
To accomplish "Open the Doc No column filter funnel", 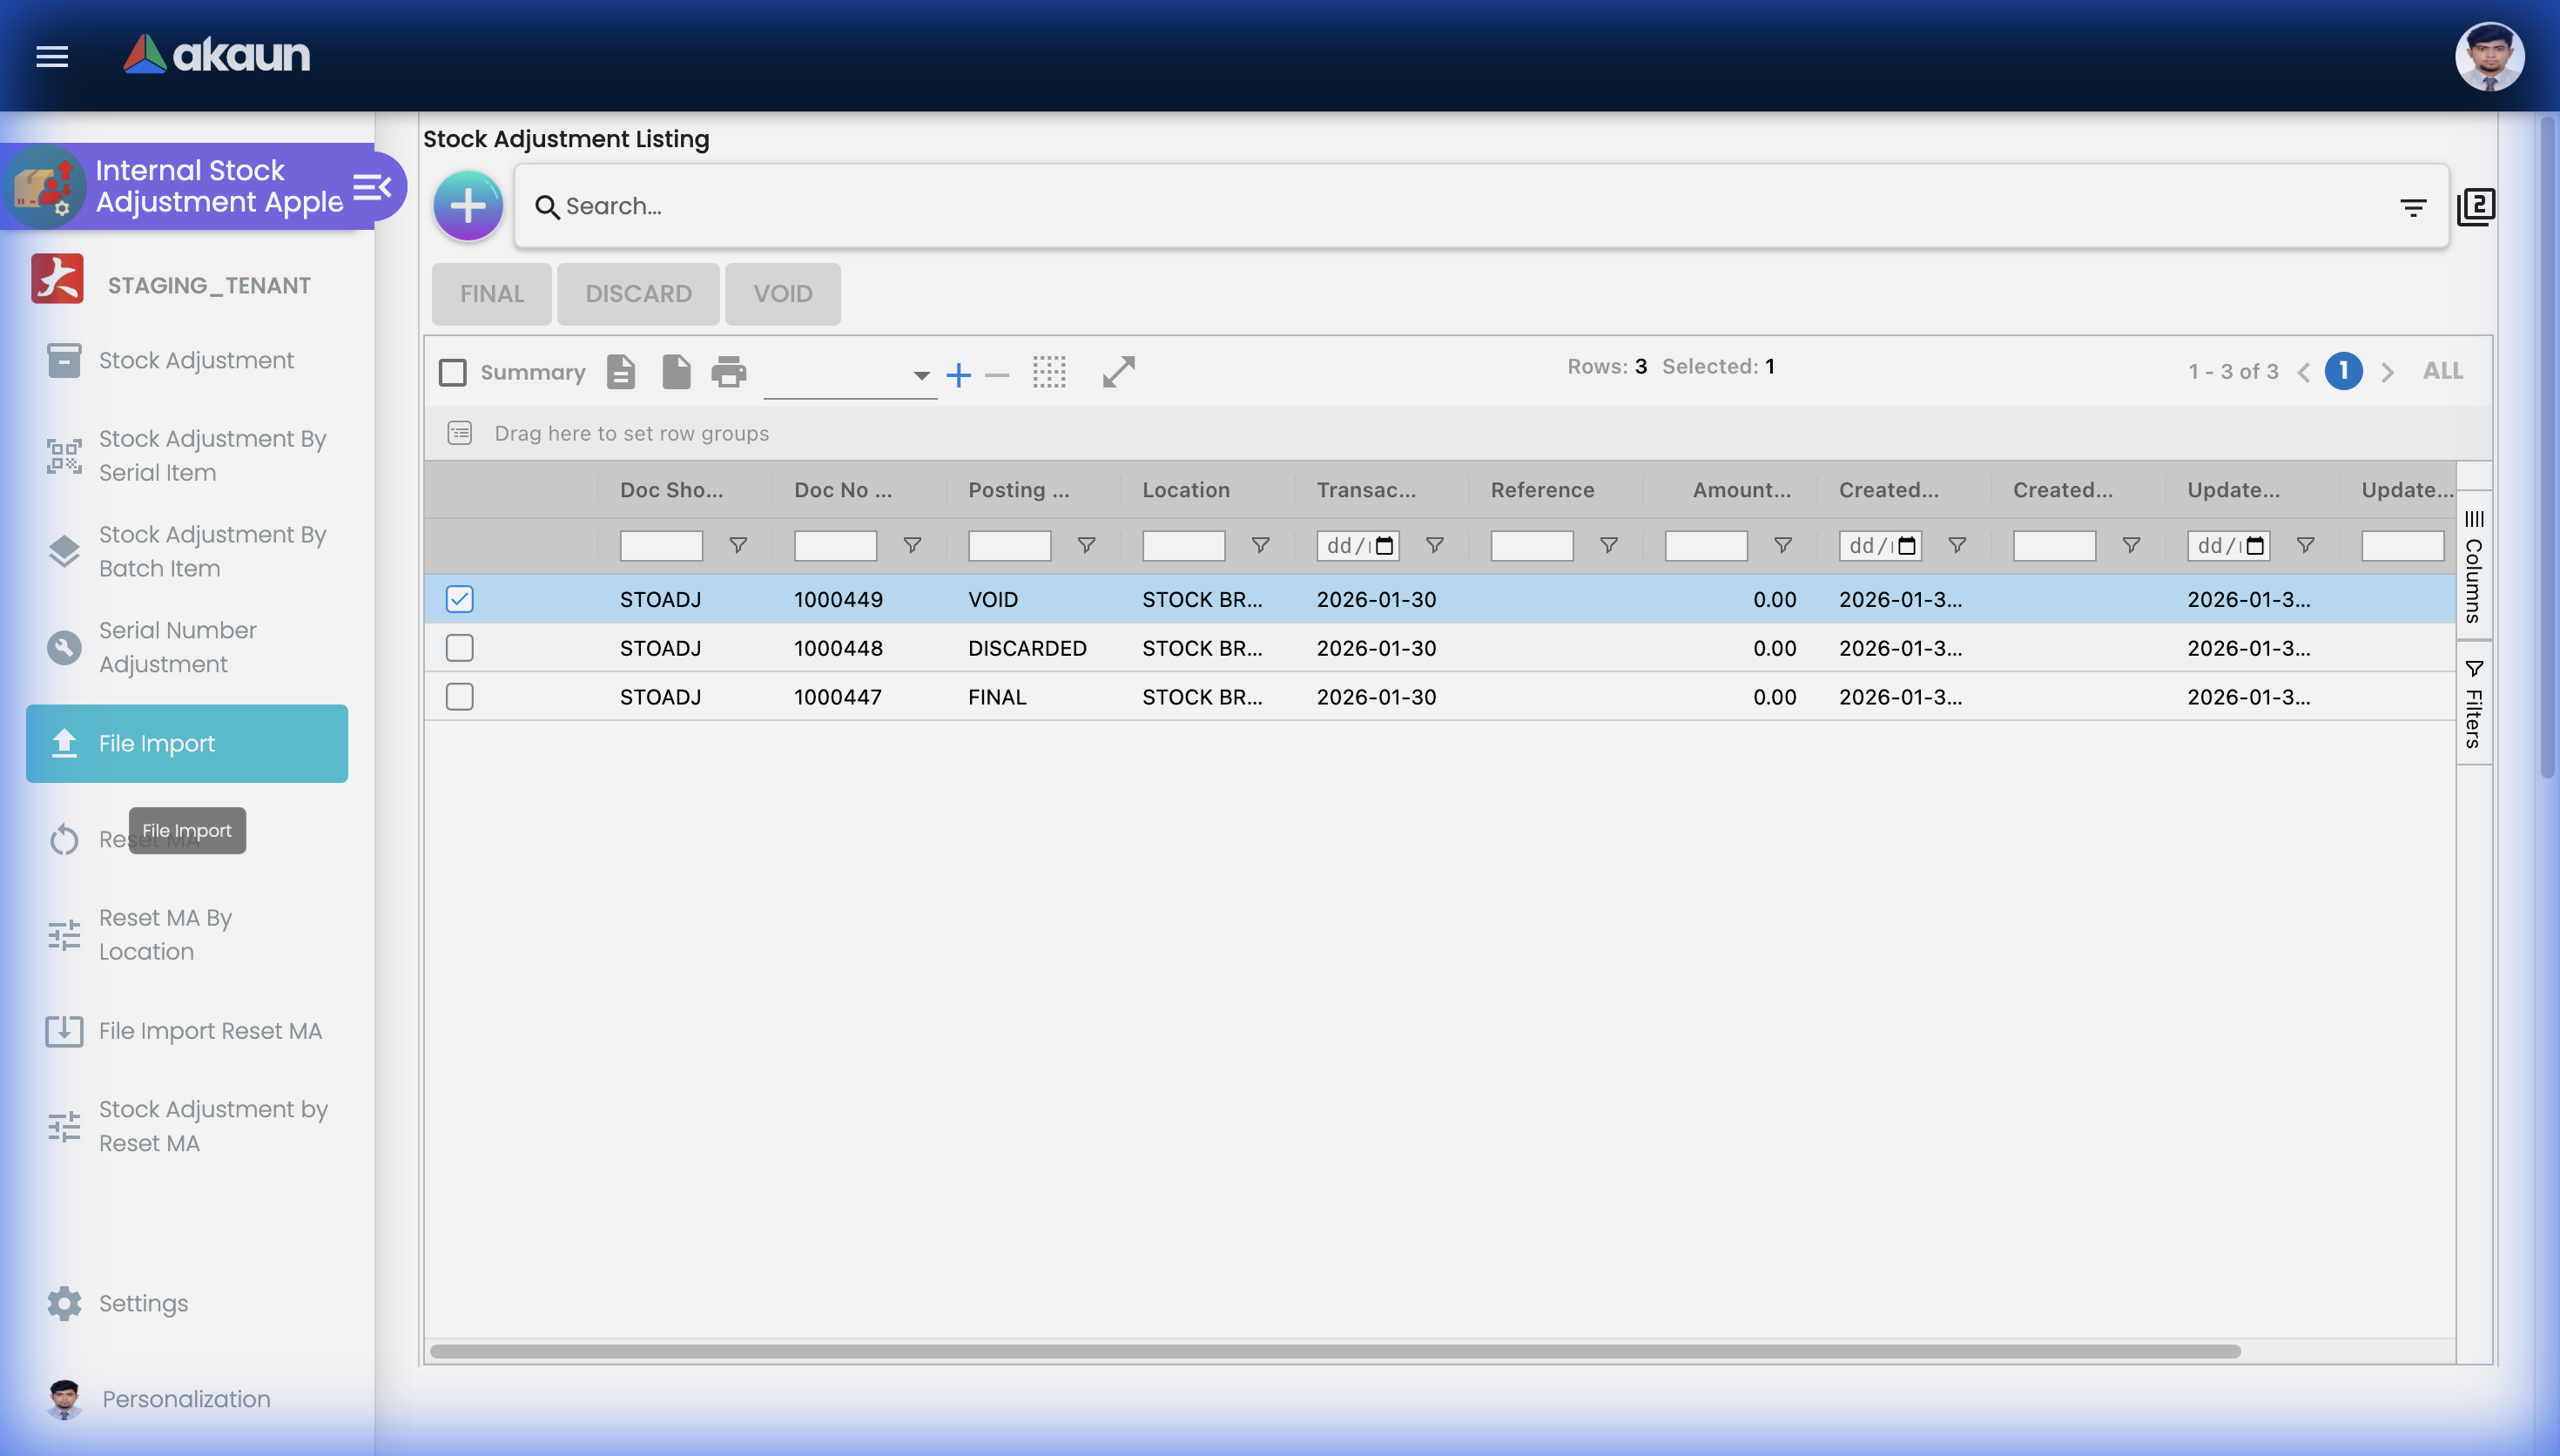I will (912, 545).
